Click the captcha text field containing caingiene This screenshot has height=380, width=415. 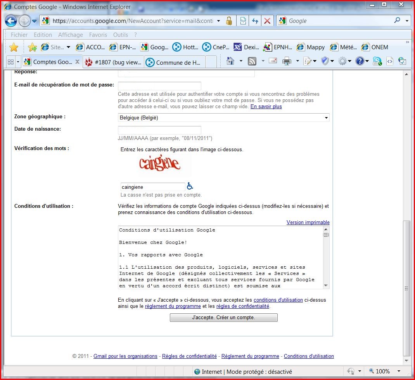click(x=153, y=187)
